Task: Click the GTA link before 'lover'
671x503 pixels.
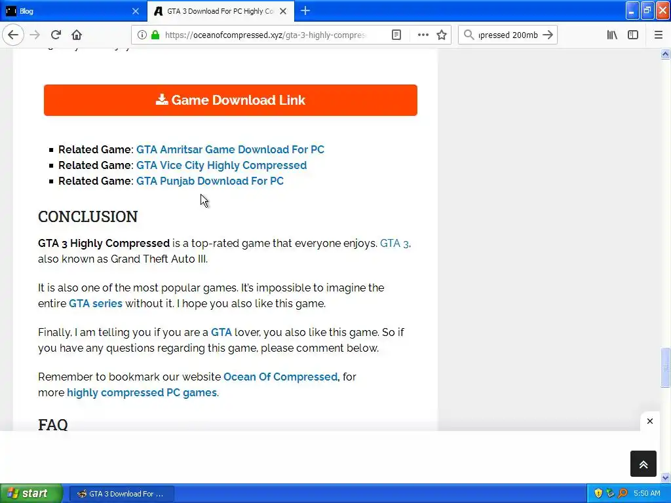Action: [221, 332]
